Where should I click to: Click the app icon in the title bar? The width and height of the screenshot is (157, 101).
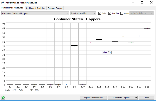pos(3,3)
